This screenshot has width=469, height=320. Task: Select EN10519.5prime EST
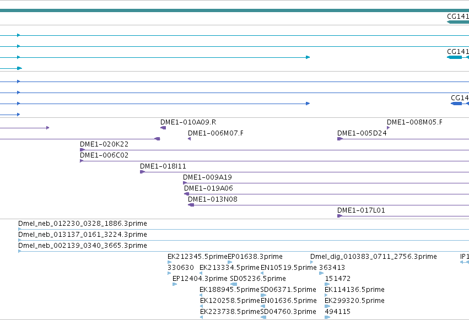pyautogui.click(x=289, y=268)
